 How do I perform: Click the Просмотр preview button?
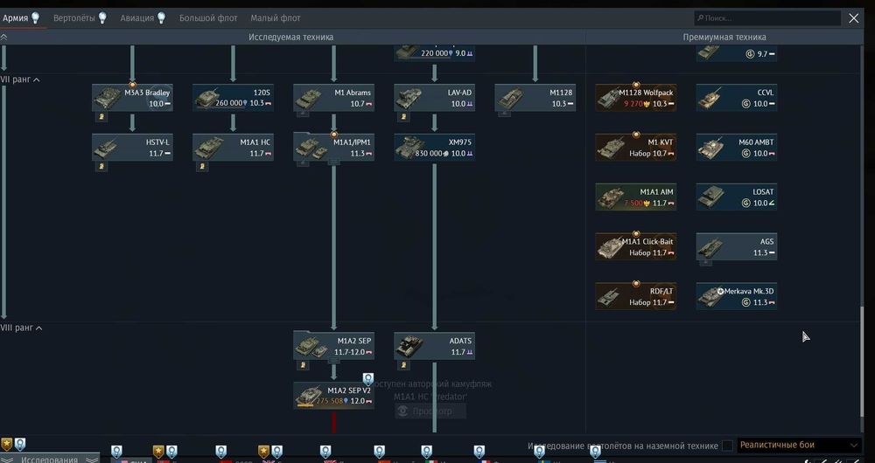pyautogui.click(x=430, y=411)
